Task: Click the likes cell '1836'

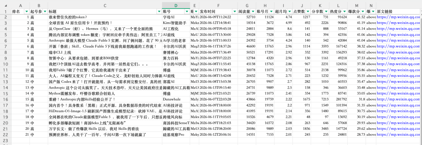Action: click(302, 129)
